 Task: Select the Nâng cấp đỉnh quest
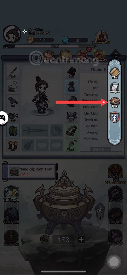pos(30,172)
